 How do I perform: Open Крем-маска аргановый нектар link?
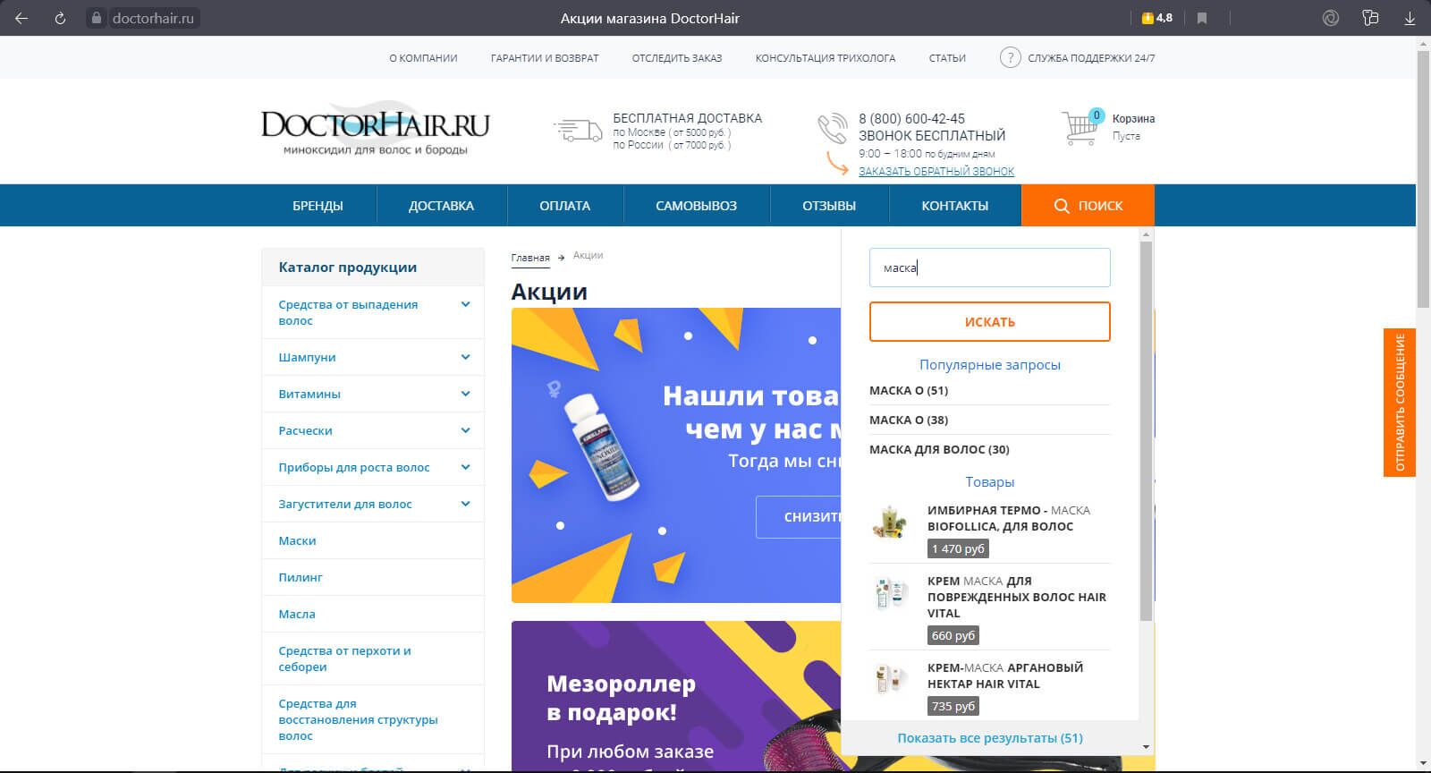tap(1005, 675)
